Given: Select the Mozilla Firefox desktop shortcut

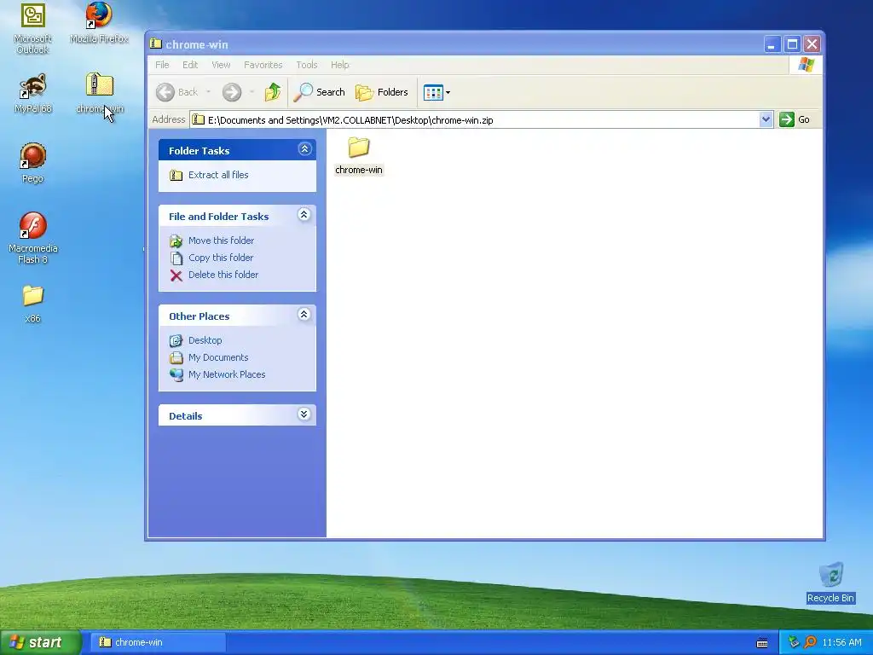Looking at the screenshot, I should click(x=99, y=23).
